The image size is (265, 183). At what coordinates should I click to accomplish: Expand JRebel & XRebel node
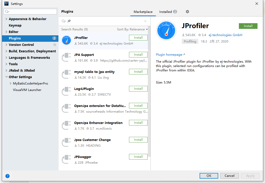tap(6, 70)
